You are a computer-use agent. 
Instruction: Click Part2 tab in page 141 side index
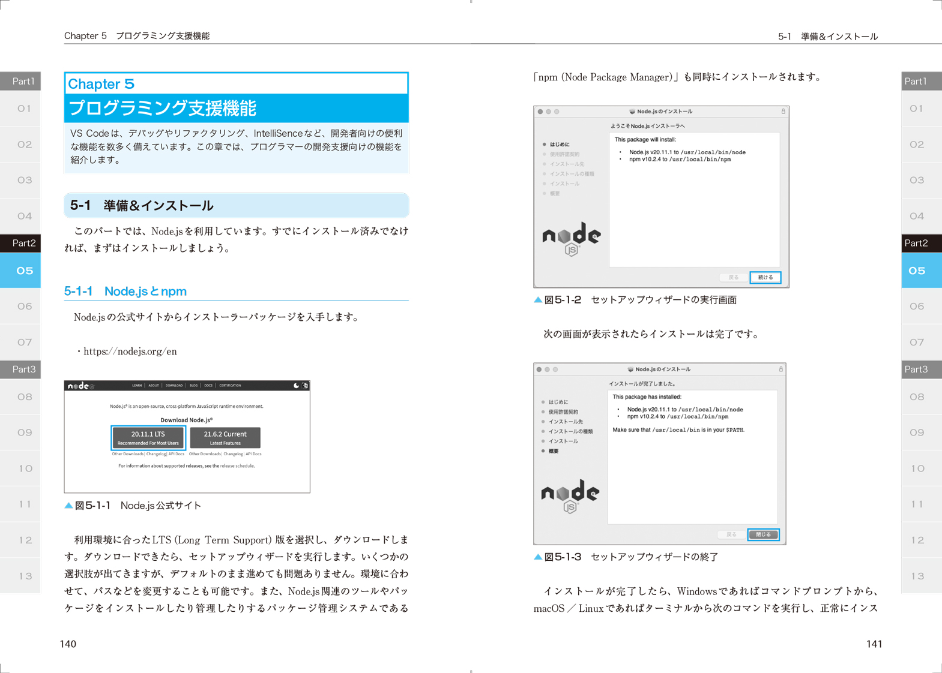tap(922, 243)
